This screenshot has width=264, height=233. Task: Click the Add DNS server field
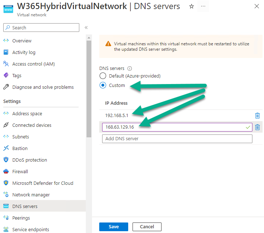177,139
